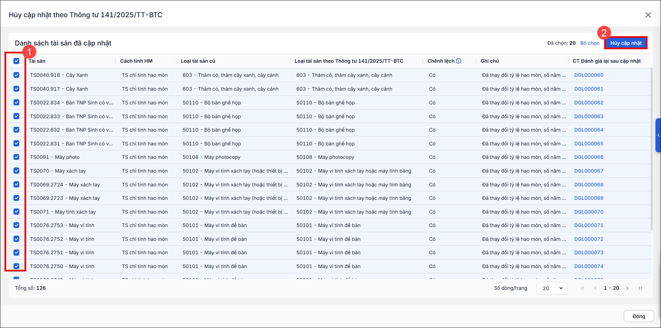This screenshot has height=328, width=661.
Task: Expand the collapsed blue side panel handle
Action: tap(658, 135)
